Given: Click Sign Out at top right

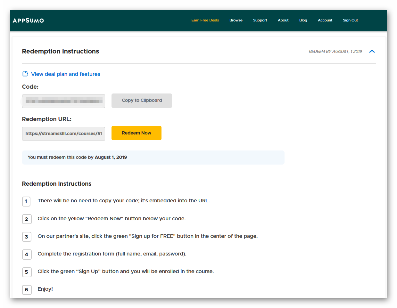Looking at the screenshot, I should click(350, 20).
